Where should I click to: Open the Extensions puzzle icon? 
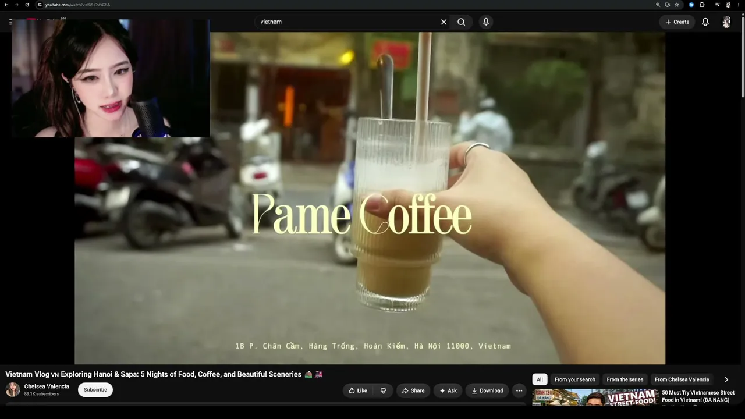tap(702, 5)
